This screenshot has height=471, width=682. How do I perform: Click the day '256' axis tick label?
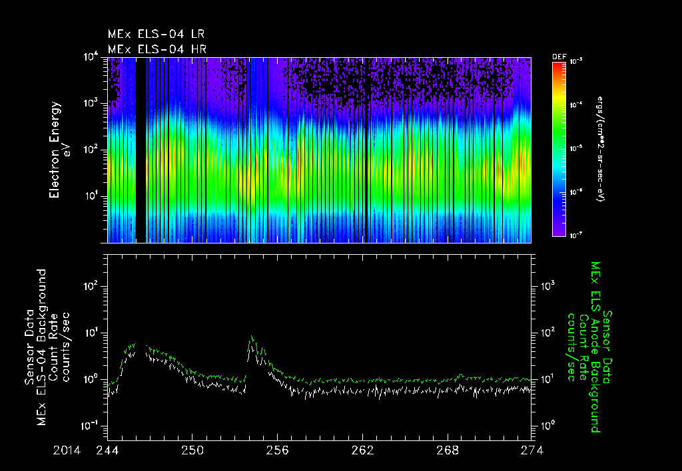(277, 450)
